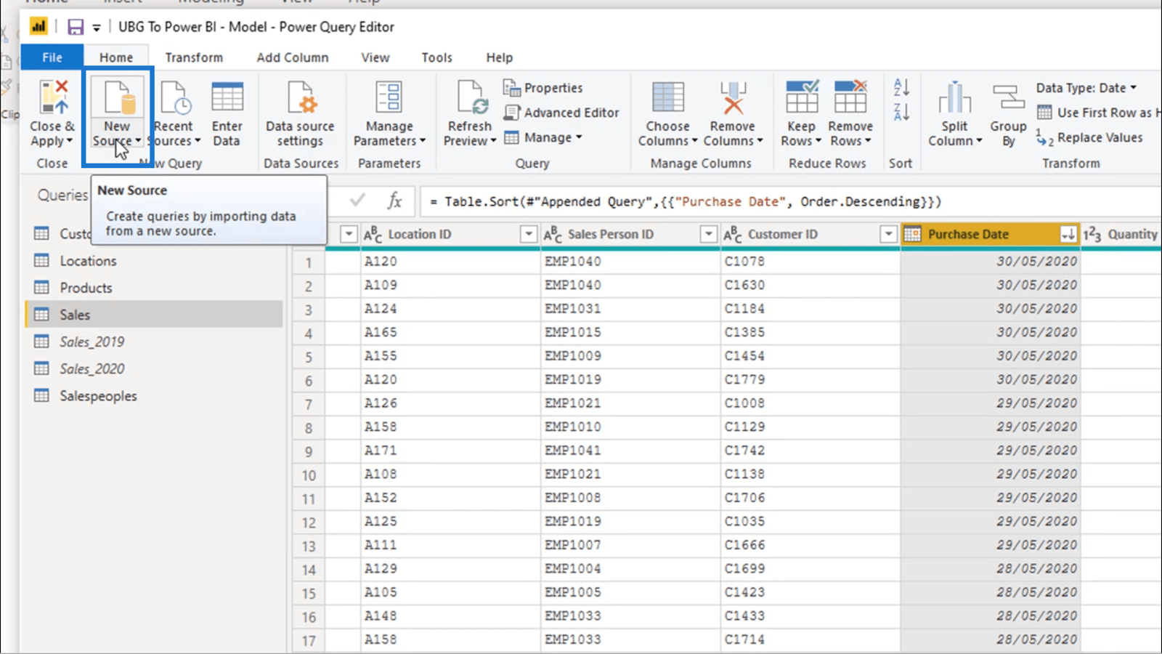Viewport: 1162px width, 654px height.
Task: Open query Properties
Action: pos(543,88)
